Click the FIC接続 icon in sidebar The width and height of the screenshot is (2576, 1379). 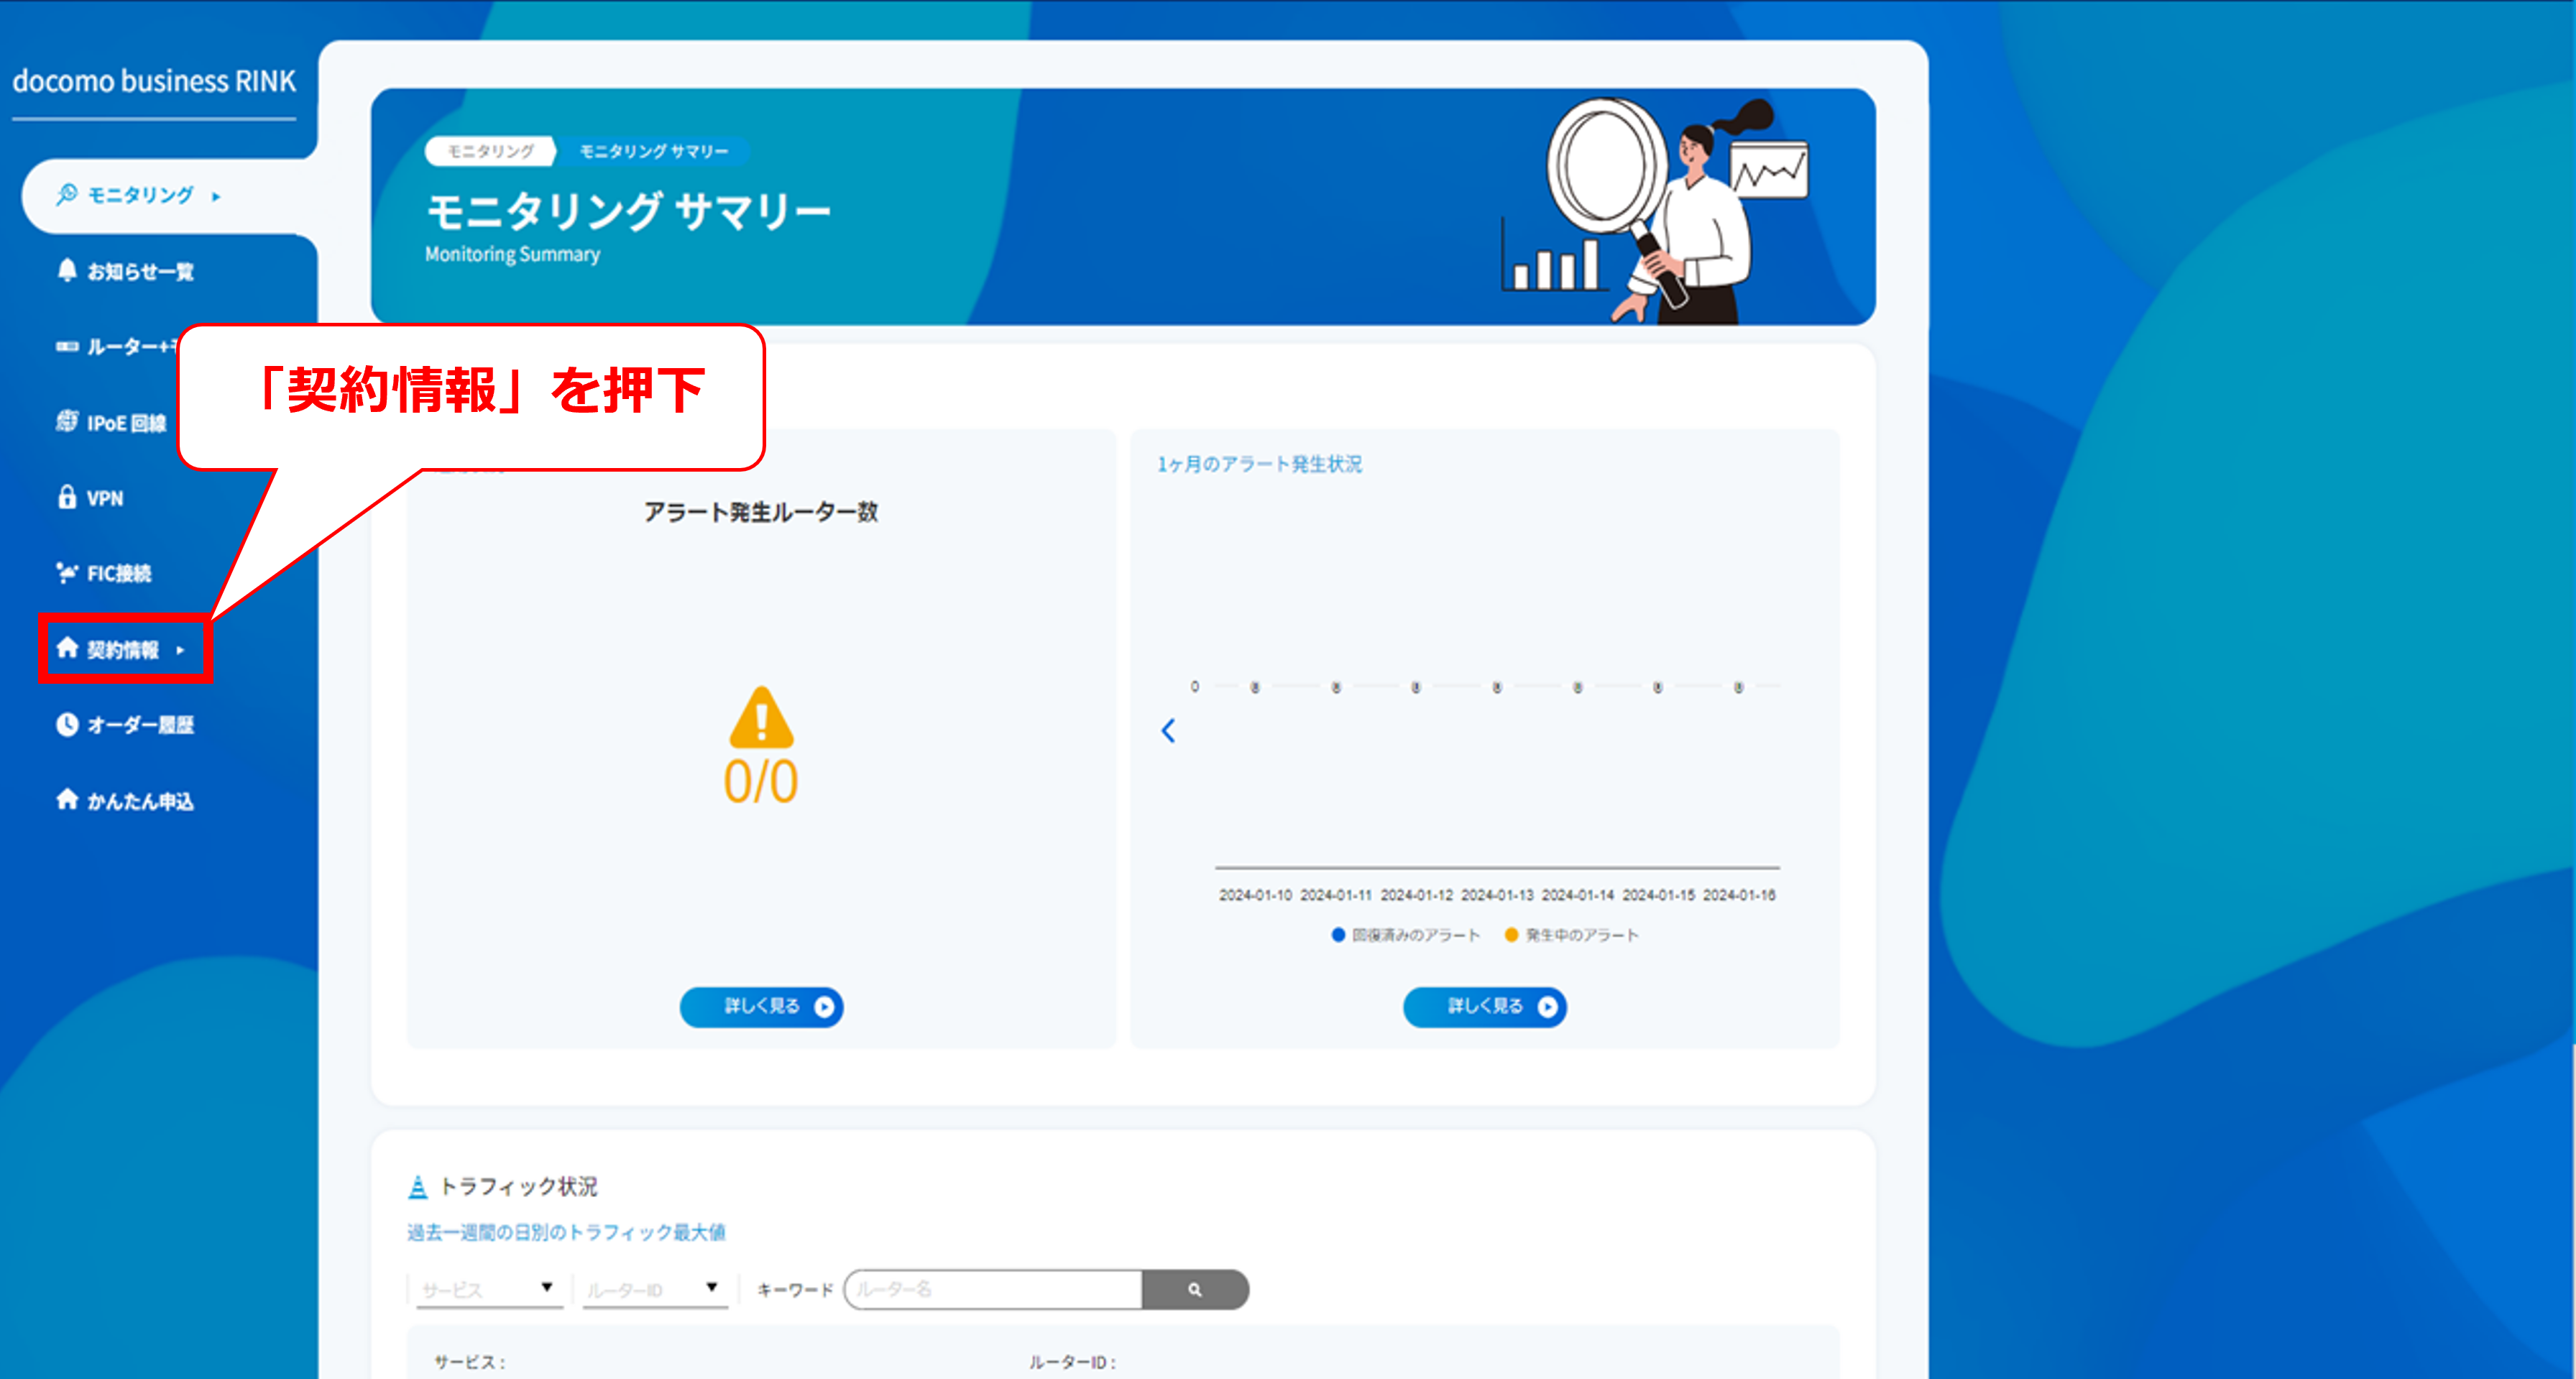[x=66, y=572]
